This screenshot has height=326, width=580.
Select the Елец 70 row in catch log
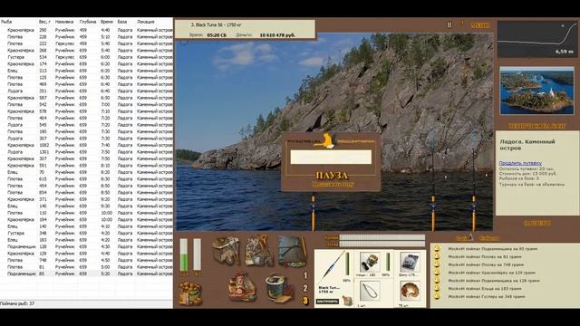(x=87, y=172)
